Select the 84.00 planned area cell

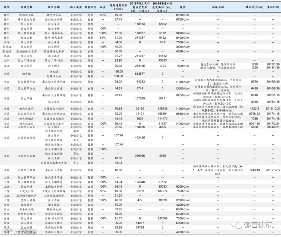[x=118, y=42]
